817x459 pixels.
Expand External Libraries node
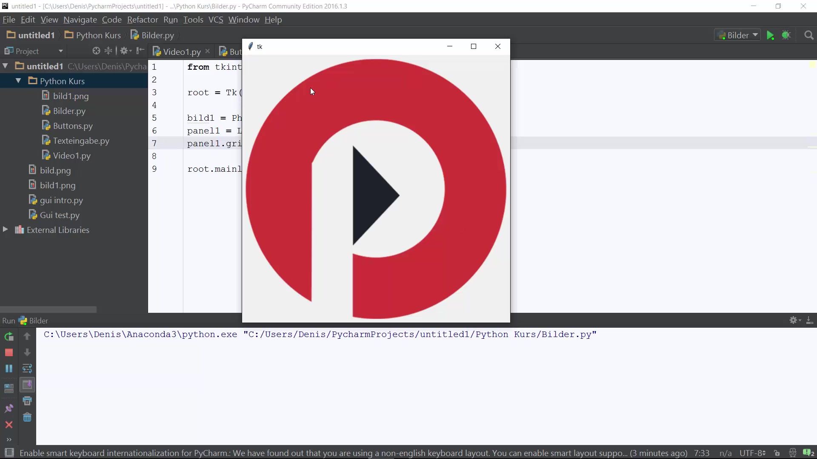point(6,229)
